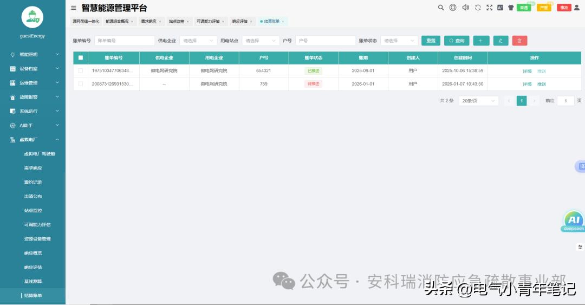
Task: Open the 账单状态 dropdown filter
Action: point(399,41)
